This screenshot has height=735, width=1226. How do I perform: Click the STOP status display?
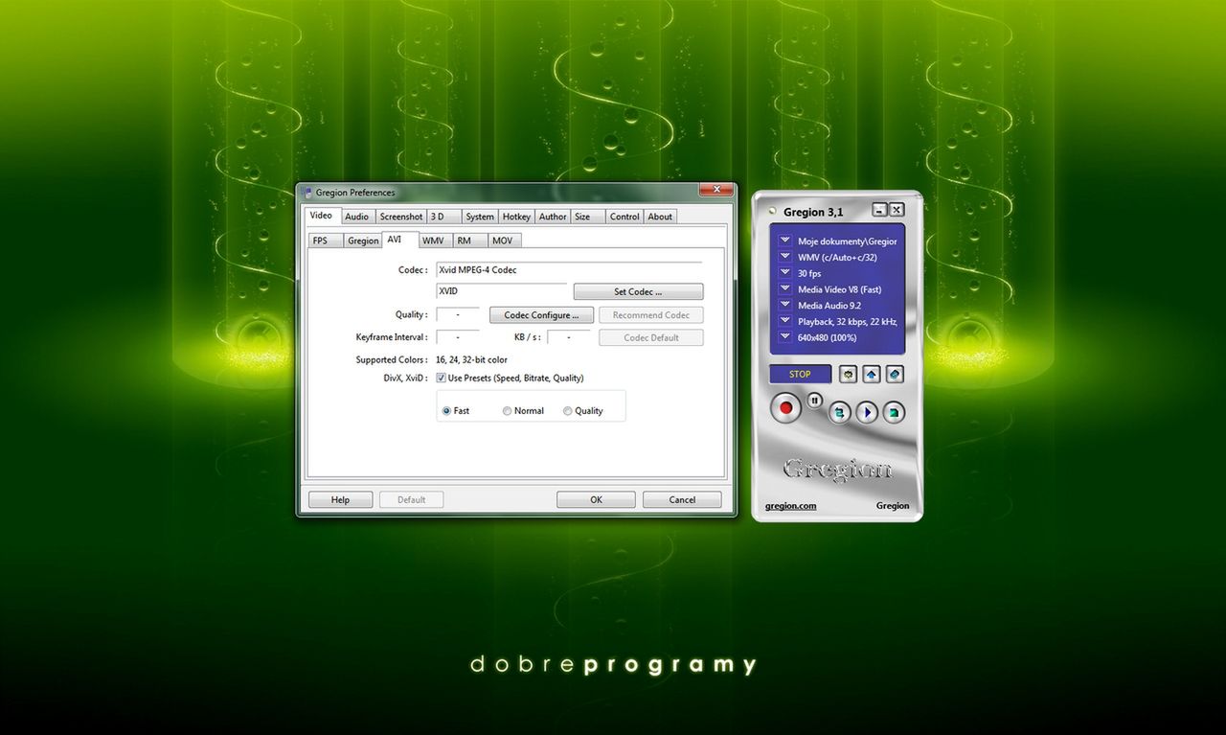[800, 374]
